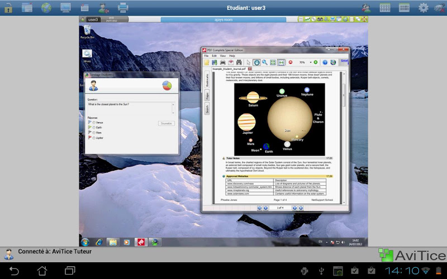Tap the lock icon in the top toolbar
The width and height of the screenshot is (447, 279).
8,8
